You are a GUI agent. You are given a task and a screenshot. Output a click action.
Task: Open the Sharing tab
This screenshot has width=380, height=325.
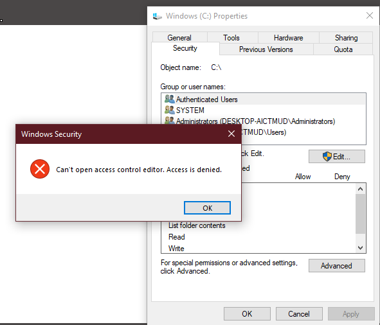346,38
